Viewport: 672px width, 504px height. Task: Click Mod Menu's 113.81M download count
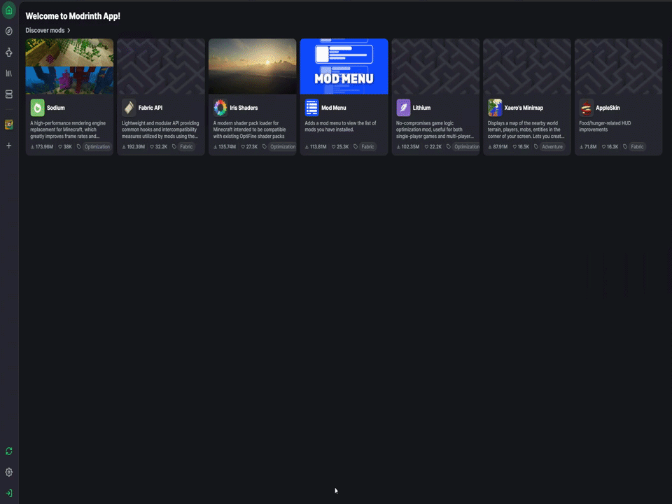click(x=316, y=146)
